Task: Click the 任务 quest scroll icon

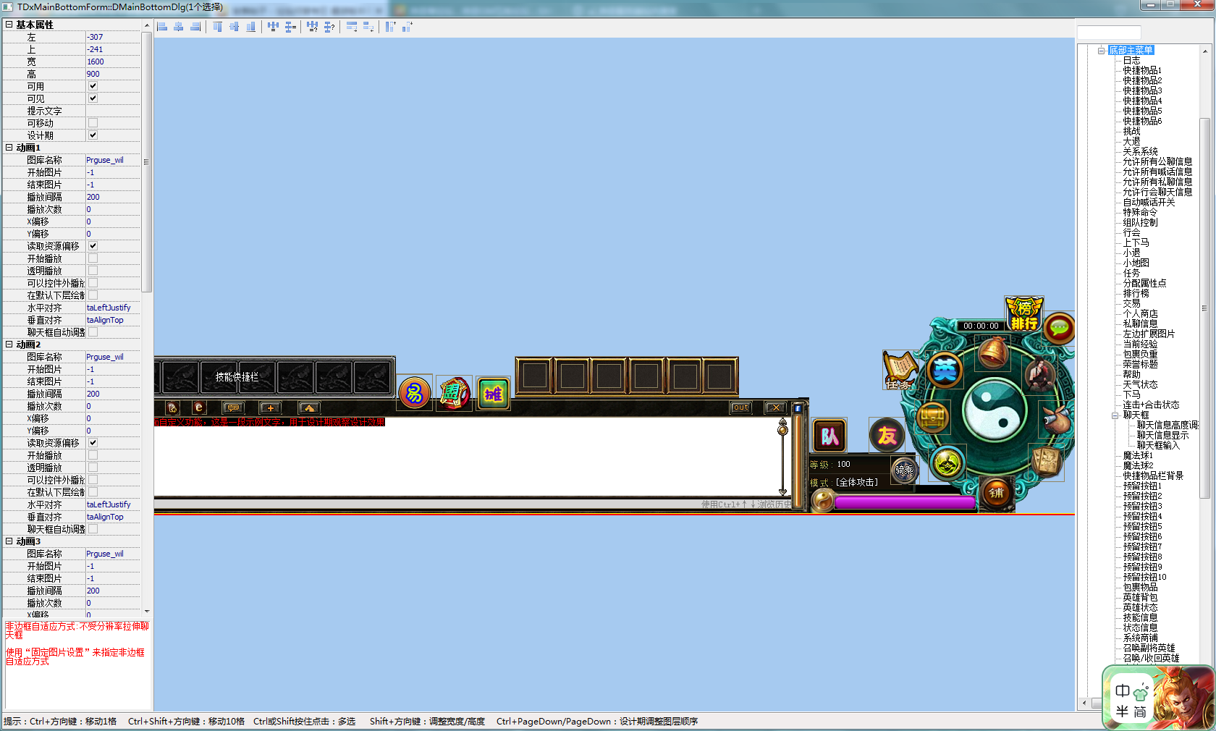Action: click(900, 369)
